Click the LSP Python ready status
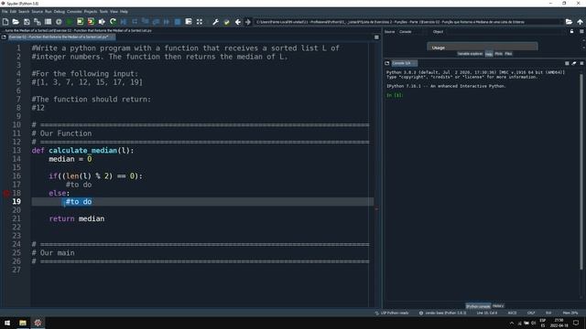586x329 pixels. [x=392, y=313]
